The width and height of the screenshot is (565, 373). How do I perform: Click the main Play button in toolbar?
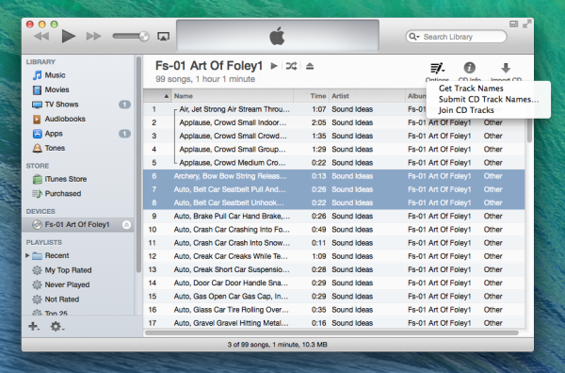pos(69,37)
